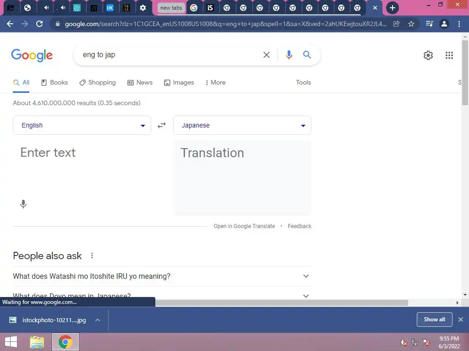Open search Tools

[303, 83]
